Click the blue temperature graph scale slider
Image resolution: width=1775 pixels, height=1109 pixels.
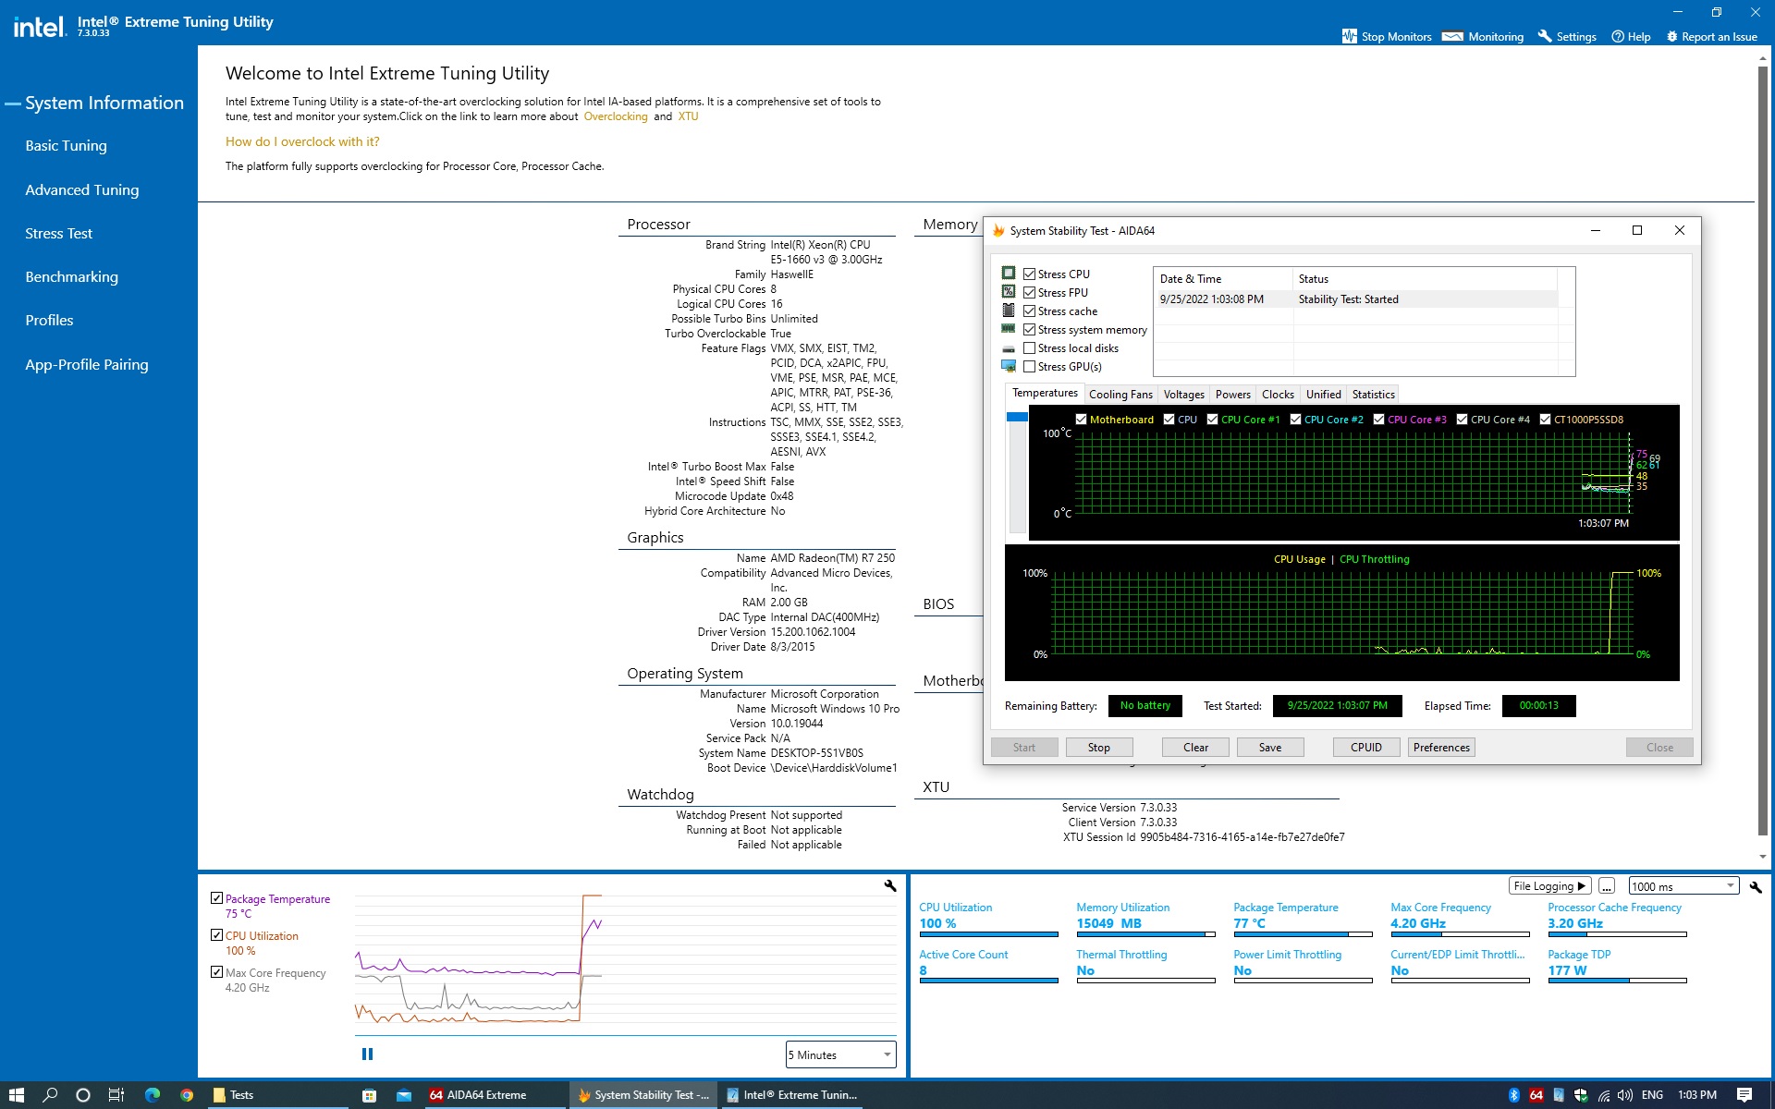1017,418
